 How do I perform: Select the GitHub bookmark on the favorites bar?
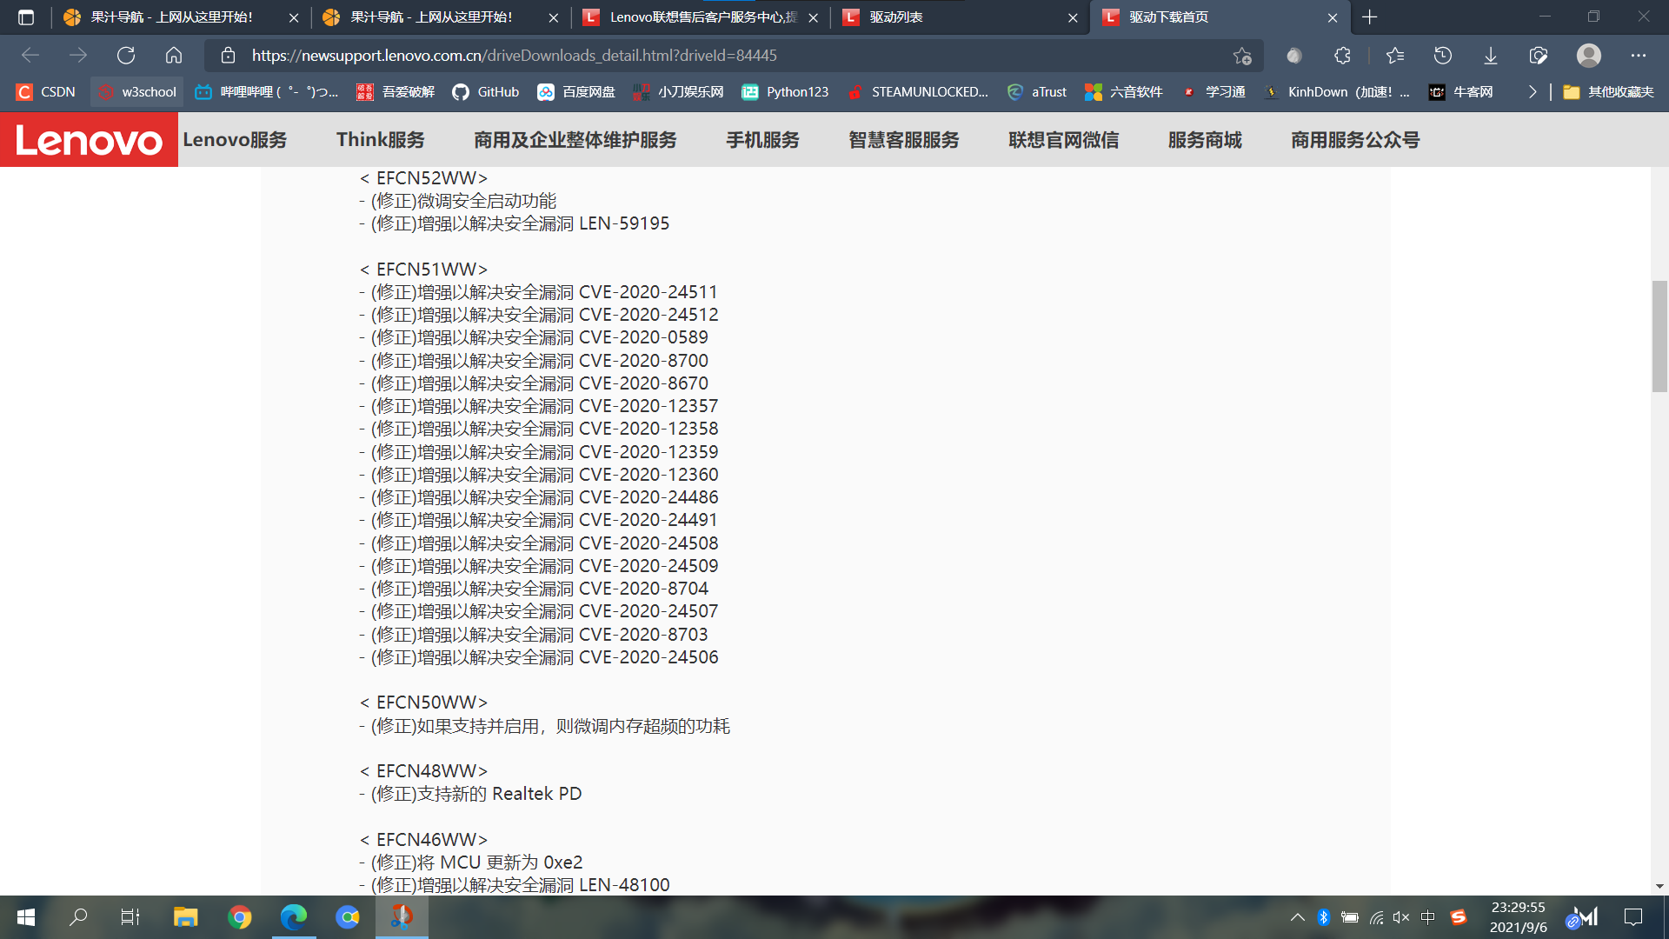click(x=485, y=91)
